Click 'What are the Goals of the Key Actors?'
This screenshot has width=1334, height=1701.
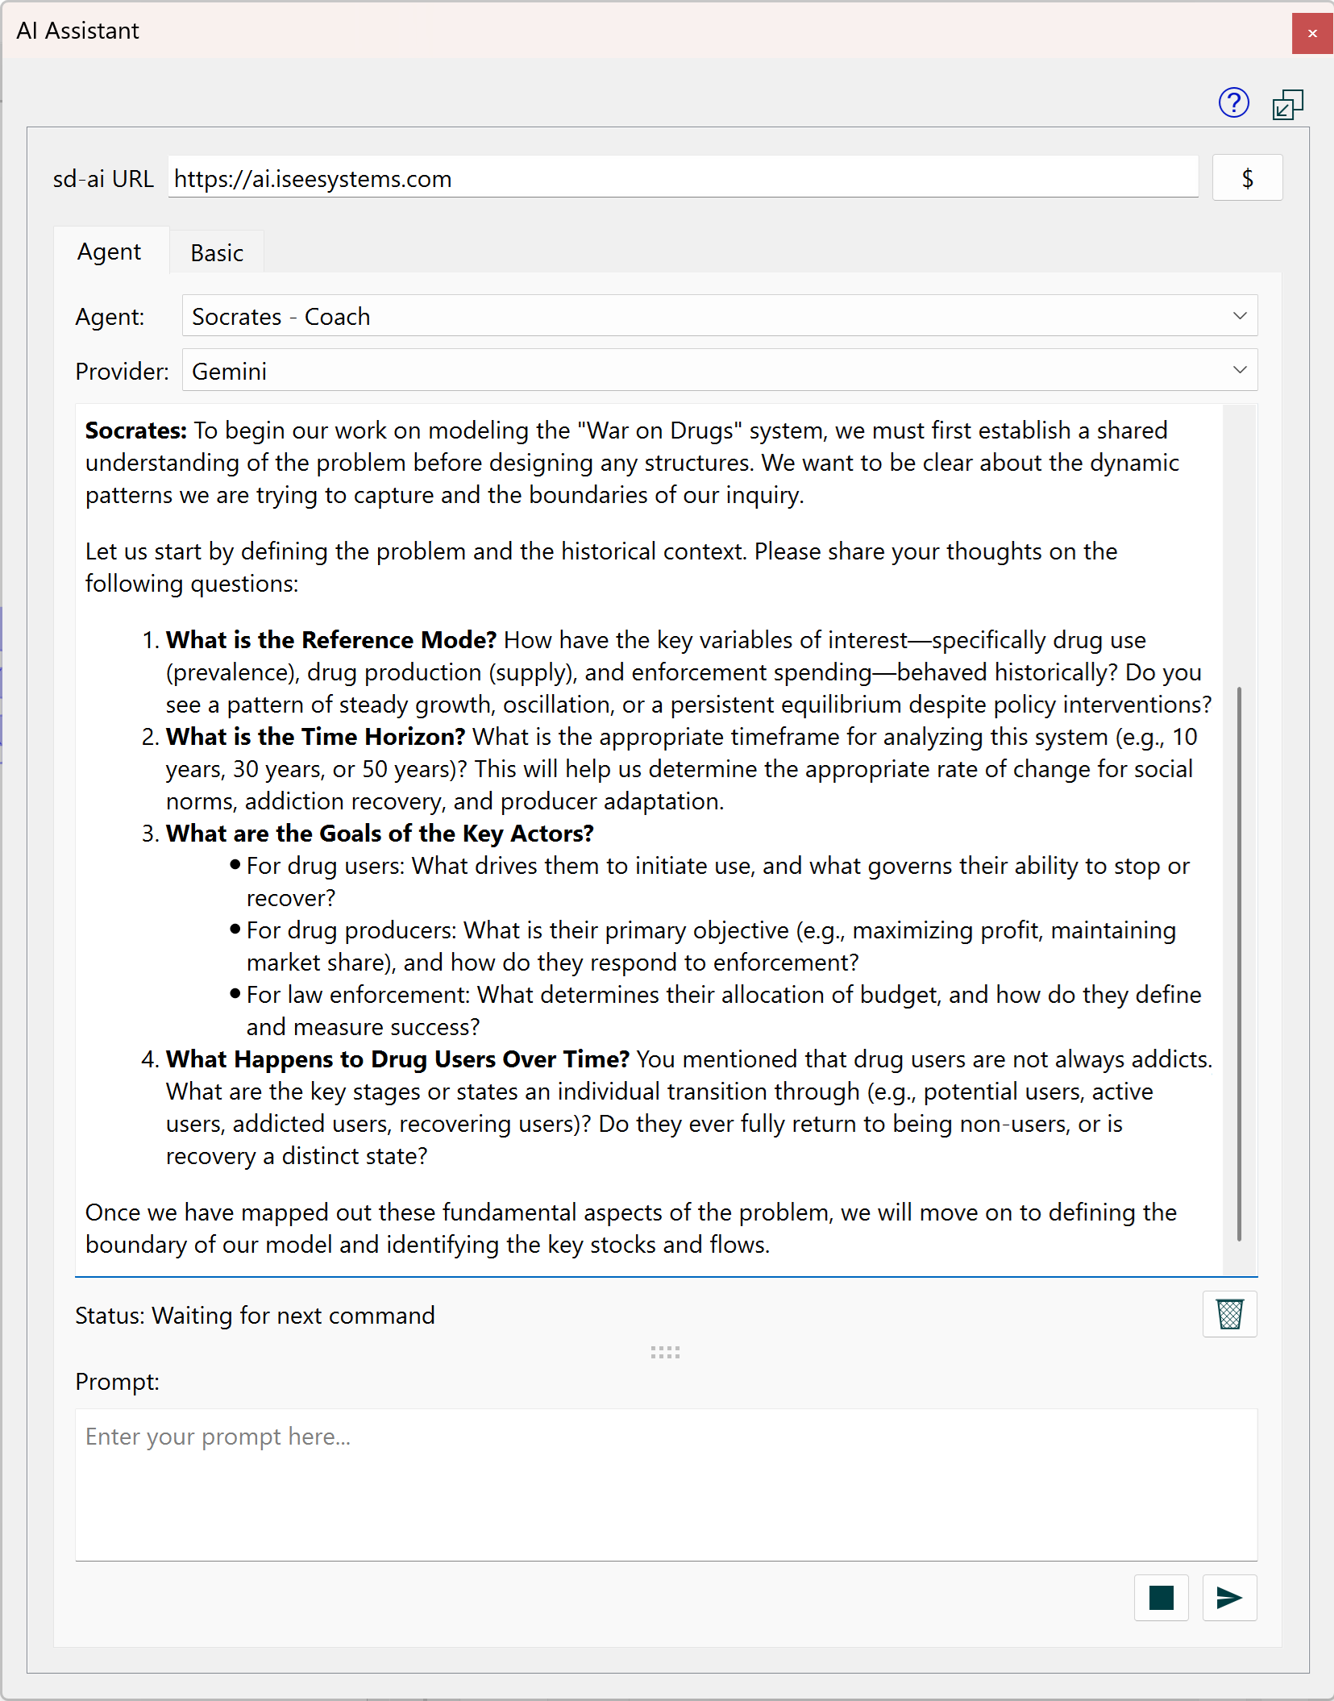[380, 834]
